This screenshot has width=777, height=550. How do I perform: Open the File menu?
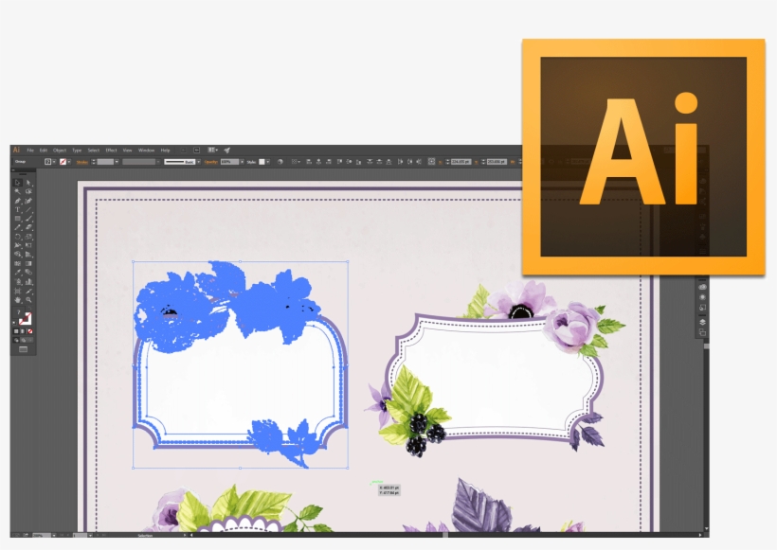(30, 150)
